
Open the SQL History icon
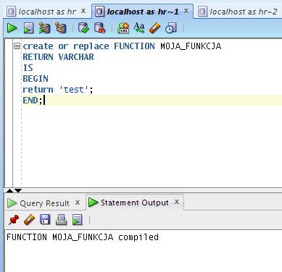coord(171,28)
